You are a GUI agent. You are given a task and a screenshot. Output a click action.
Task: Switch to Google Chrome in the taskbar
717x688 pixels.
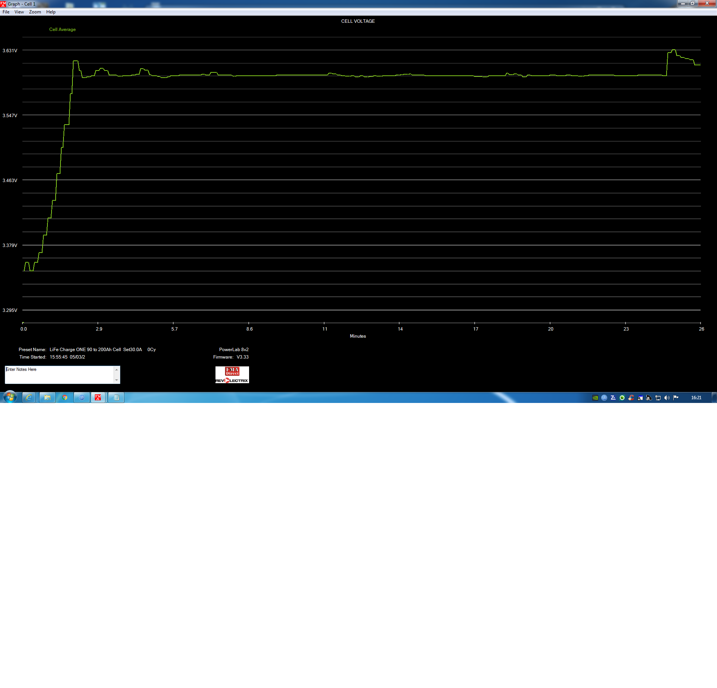coord(65,398)
